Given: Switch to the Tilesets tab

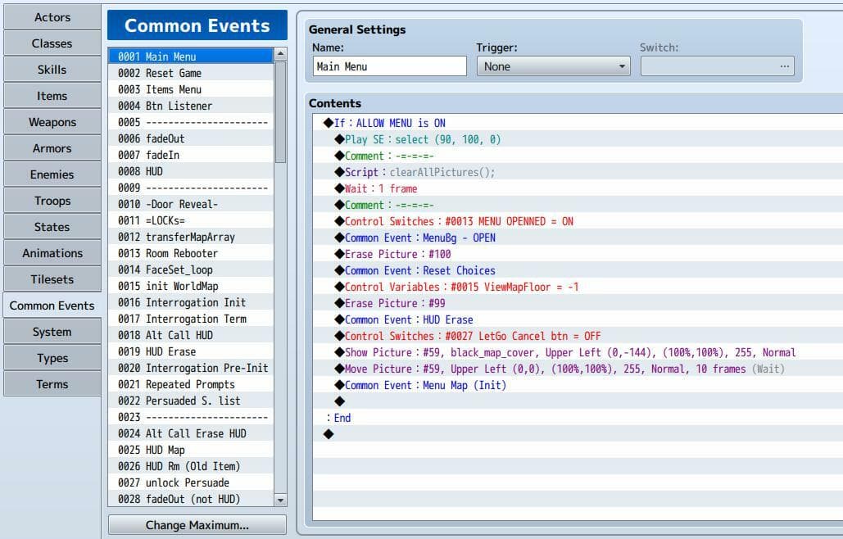Looking at the screenshot, I should (52, 279).
